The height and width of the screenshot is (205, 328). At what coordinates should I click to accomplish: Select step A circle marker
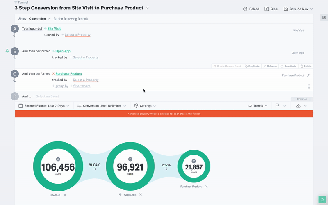pos(15,29)
